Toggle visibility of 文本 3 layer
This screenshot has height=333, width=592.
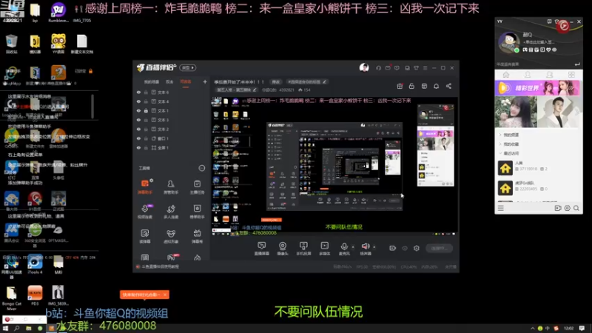click(138, 120)
